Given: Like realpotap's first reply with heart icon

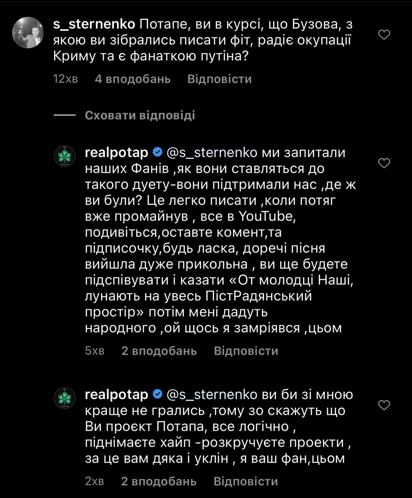Looking at the screenshot, I should pos(384,163).
